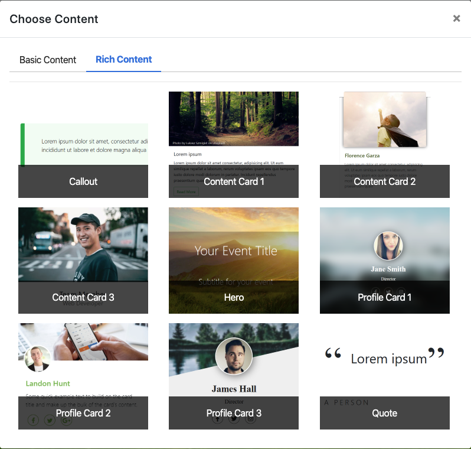Pick the Profile Card 2 label
This screenshot has width=471, height=449.
pyautogui.click(x=83, y=413)
